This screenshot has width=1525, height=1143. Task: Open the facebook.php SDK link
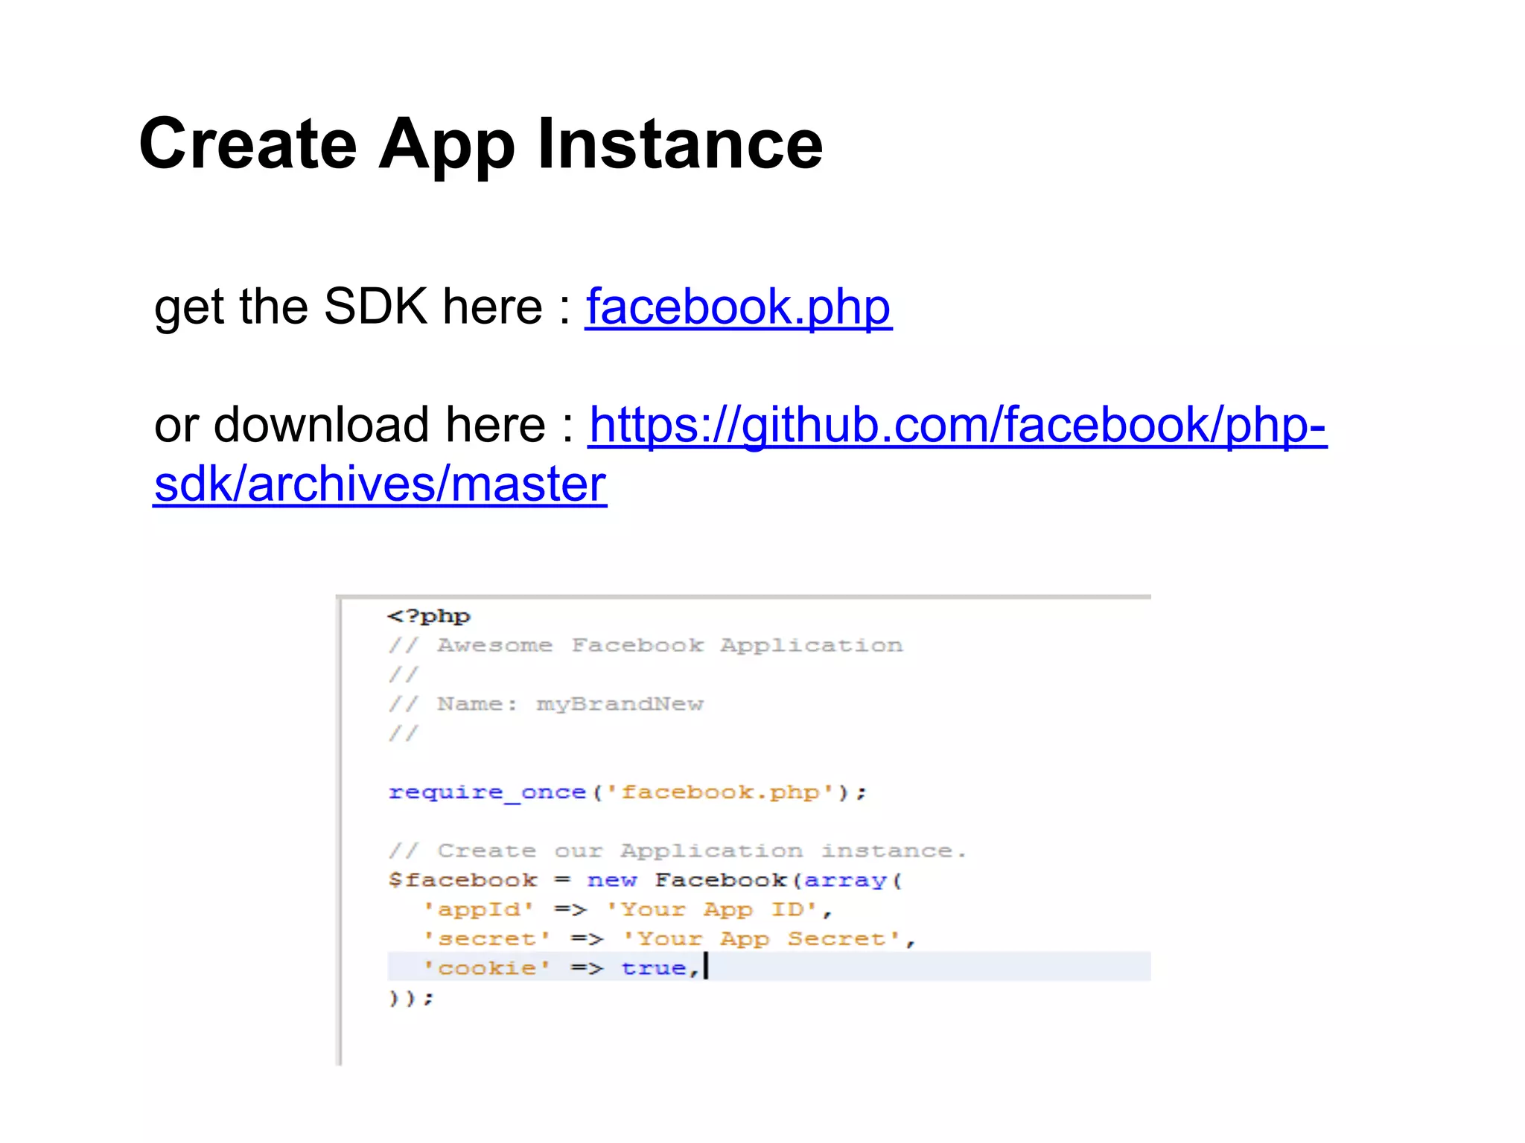click(x=738, y=307)
